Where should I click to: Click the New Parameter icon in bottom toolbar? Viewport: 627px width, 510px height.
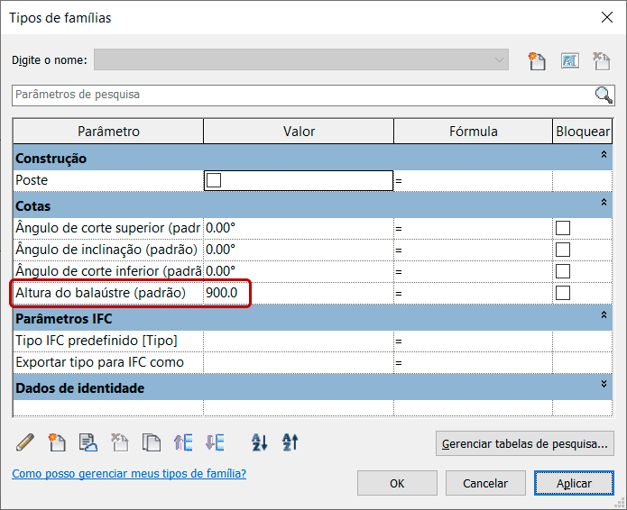(57, 442)
